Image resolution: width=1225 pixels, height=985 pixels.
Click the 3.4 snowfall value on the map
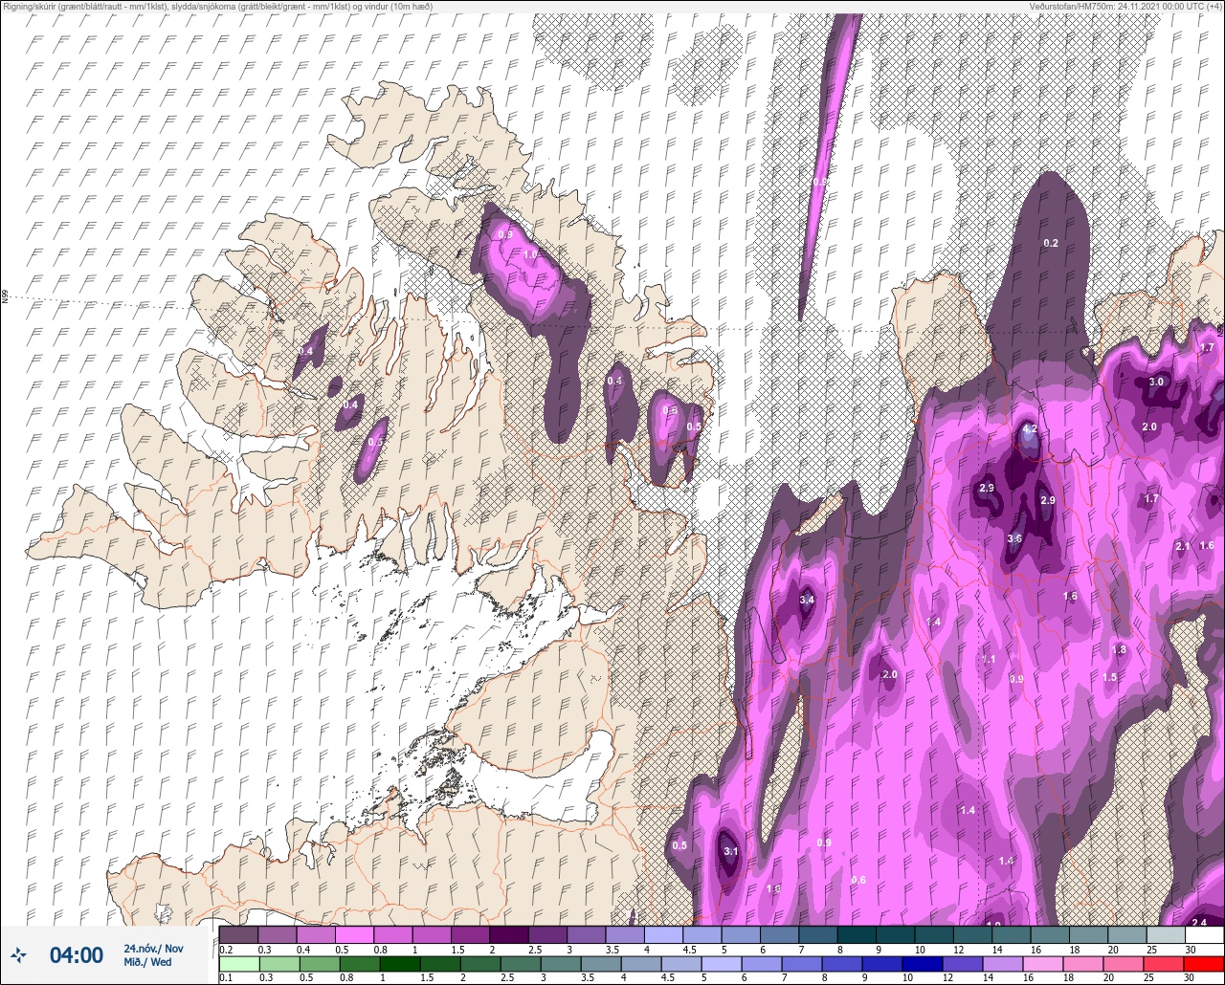[x=806, y=600]
